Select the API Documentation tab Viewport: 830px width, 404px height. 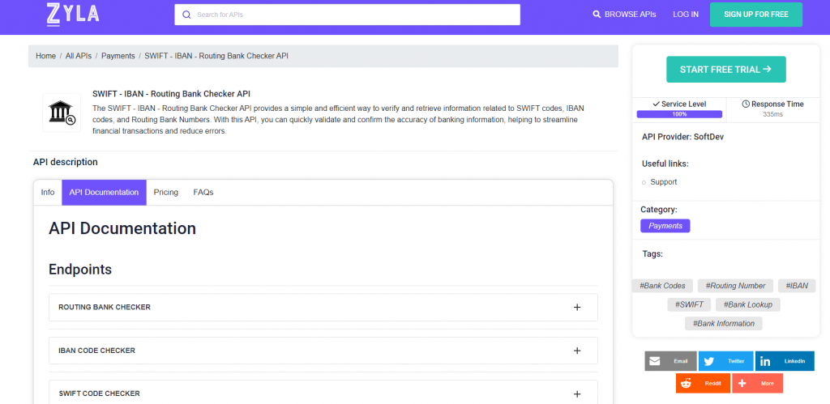(x=104, y=193)
